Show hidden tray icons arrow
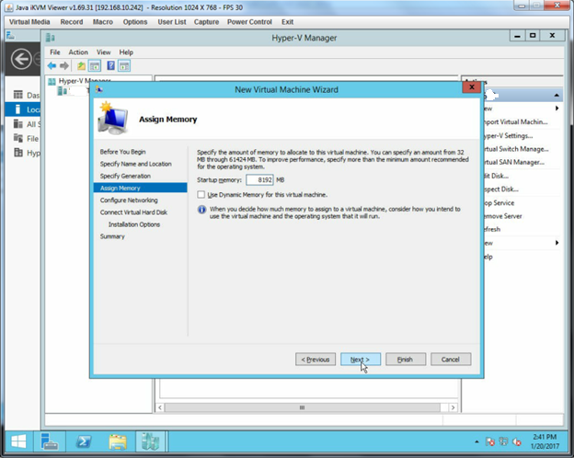The width and height of the screenshot is (574, 458). 476,441
